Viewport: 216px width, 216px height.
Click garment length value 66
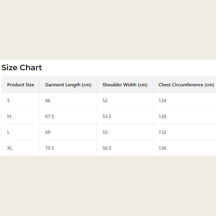(x=48, y=101)
